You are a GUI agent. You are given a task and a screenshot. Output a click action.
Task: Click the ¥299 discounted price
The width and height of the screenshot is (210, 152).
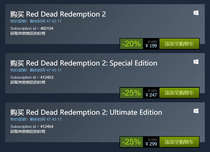tap(151, 144)
